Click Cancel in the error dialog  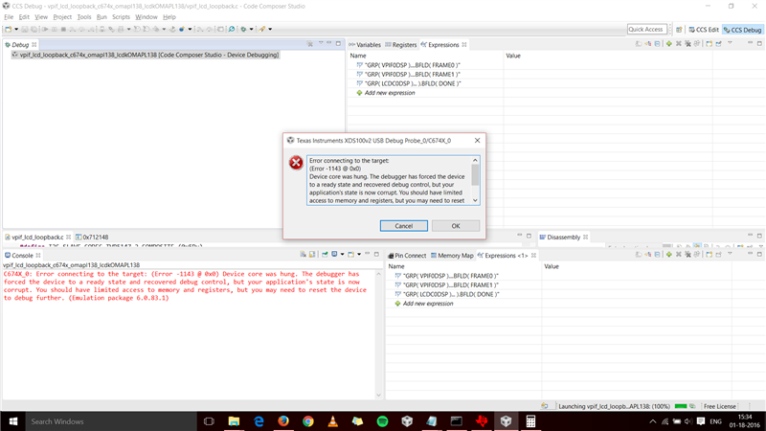coord(403,226)
